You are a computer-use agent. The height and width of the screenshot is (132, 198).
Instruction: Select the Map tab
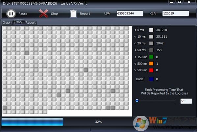coord(19,22)
